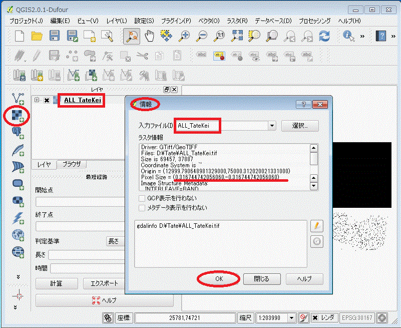Enable the GCP表示を行わない checkbox
Screen dimensions: 401x328
(143, 198)
